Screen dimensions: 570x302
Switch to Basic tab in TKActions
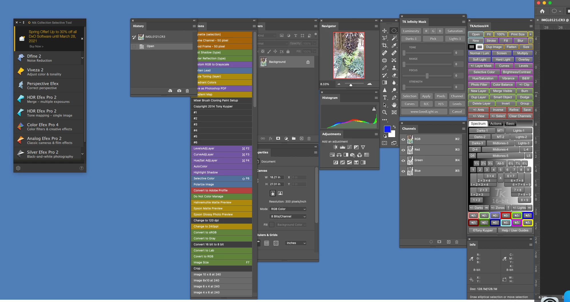(x=510, y=124)
